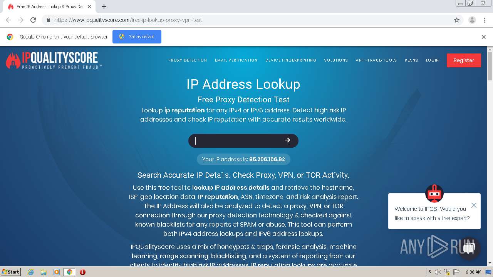The image size is (493, 277).
Task: Open Proxy Detection menu
Action: (x=188, y=60)
